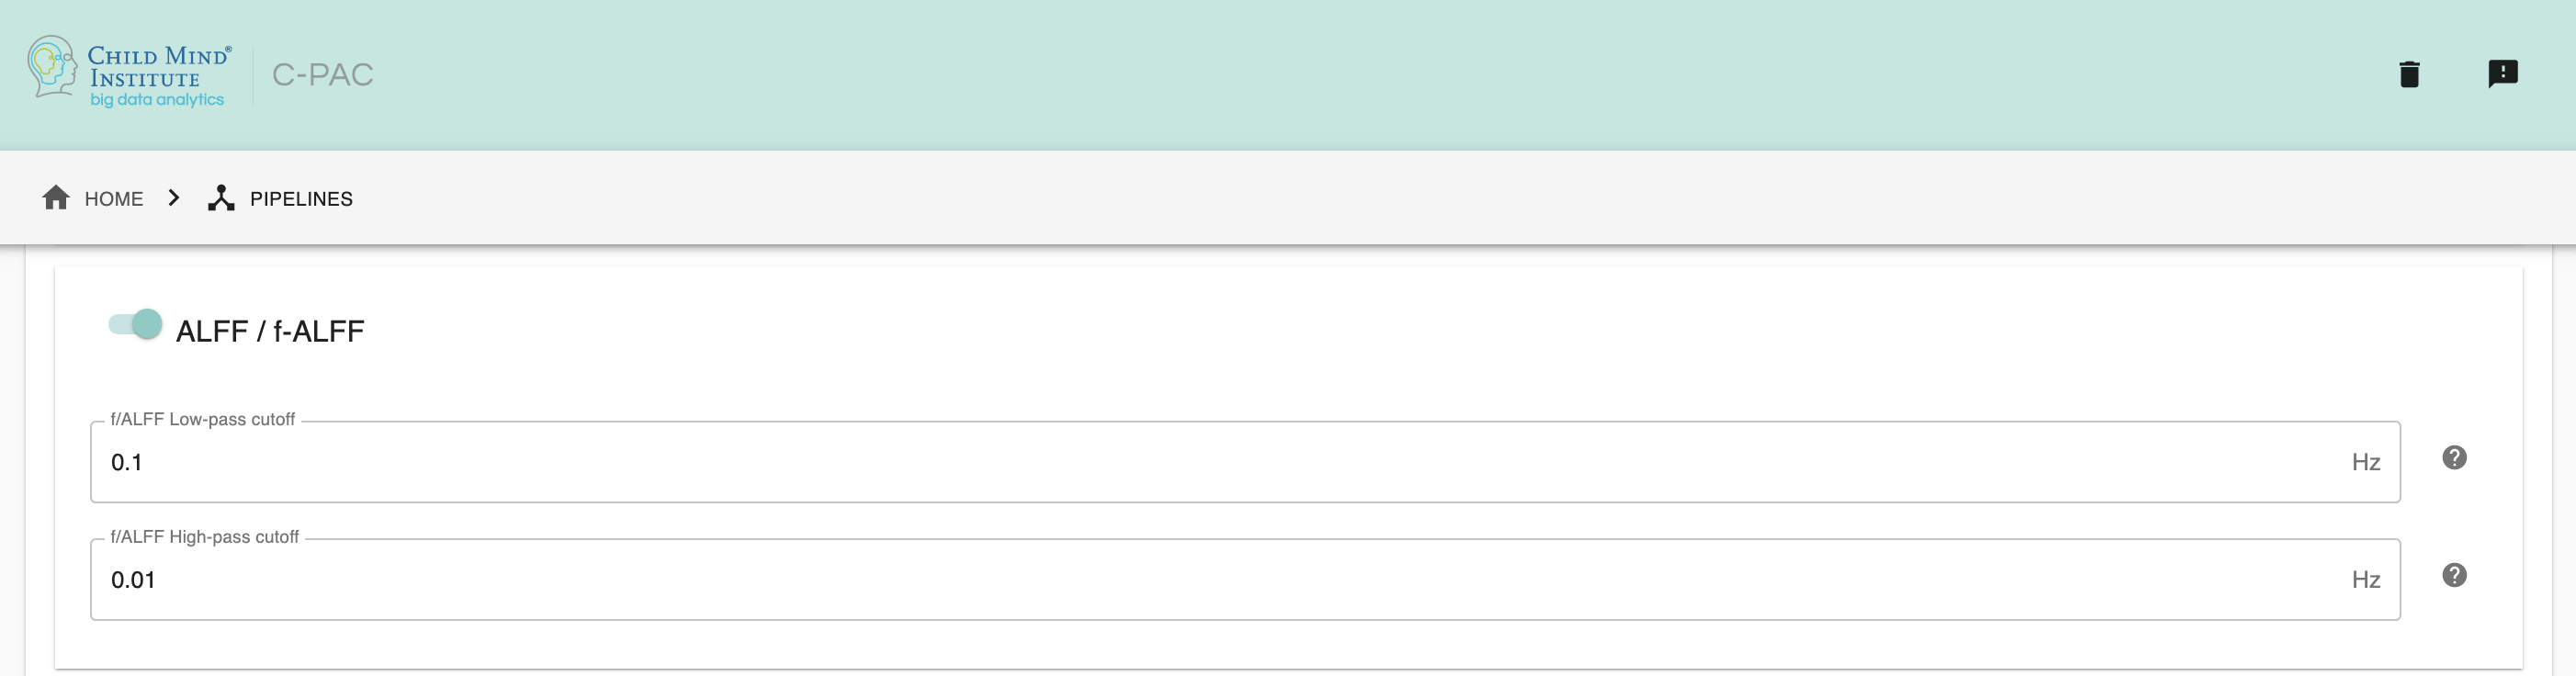This screenshot has width=2576, height=676.
Task: Focus the High-pass cutoff field with 0.01
Action: coord(1200,580)
